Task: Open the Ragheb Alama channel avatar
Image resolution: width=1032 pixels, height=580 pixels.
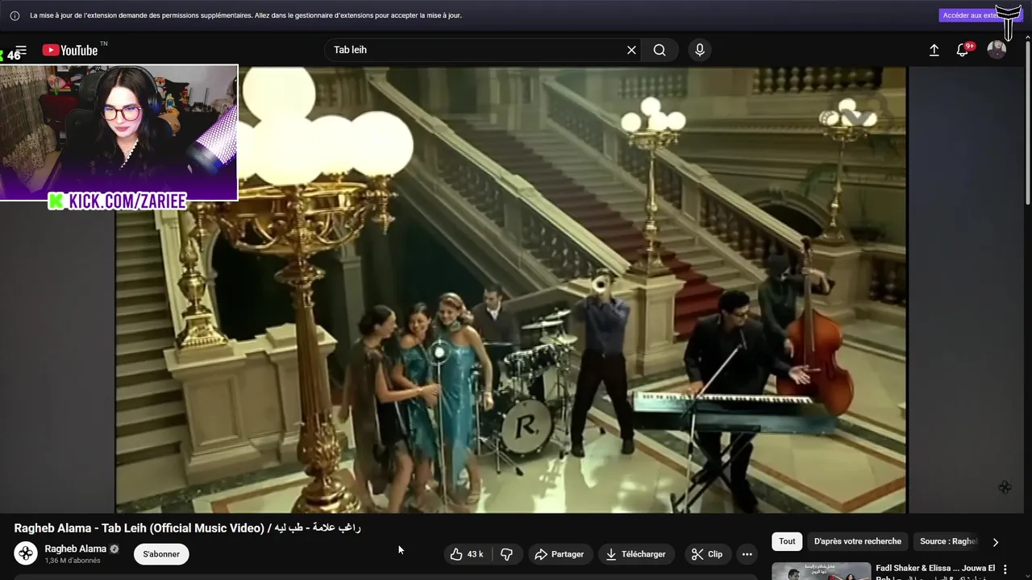Action: coord(26,553)
